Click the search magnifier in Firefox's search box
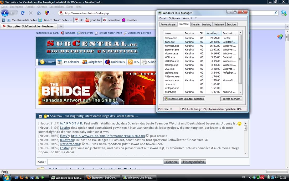This screenshot has height=181, width=289. [276, 13]
